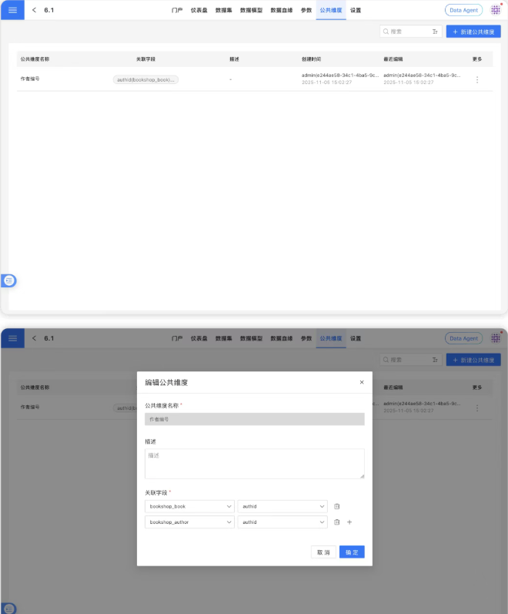
Task: Click the 创建时间 column header on the undimmed page
Action: pyautogui.click(x=311, y=59)
